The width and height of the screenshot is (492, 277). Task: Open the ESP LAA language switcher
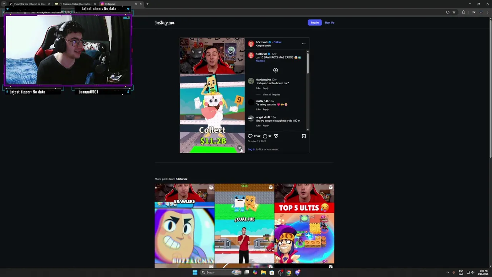[x=461, y=272]
